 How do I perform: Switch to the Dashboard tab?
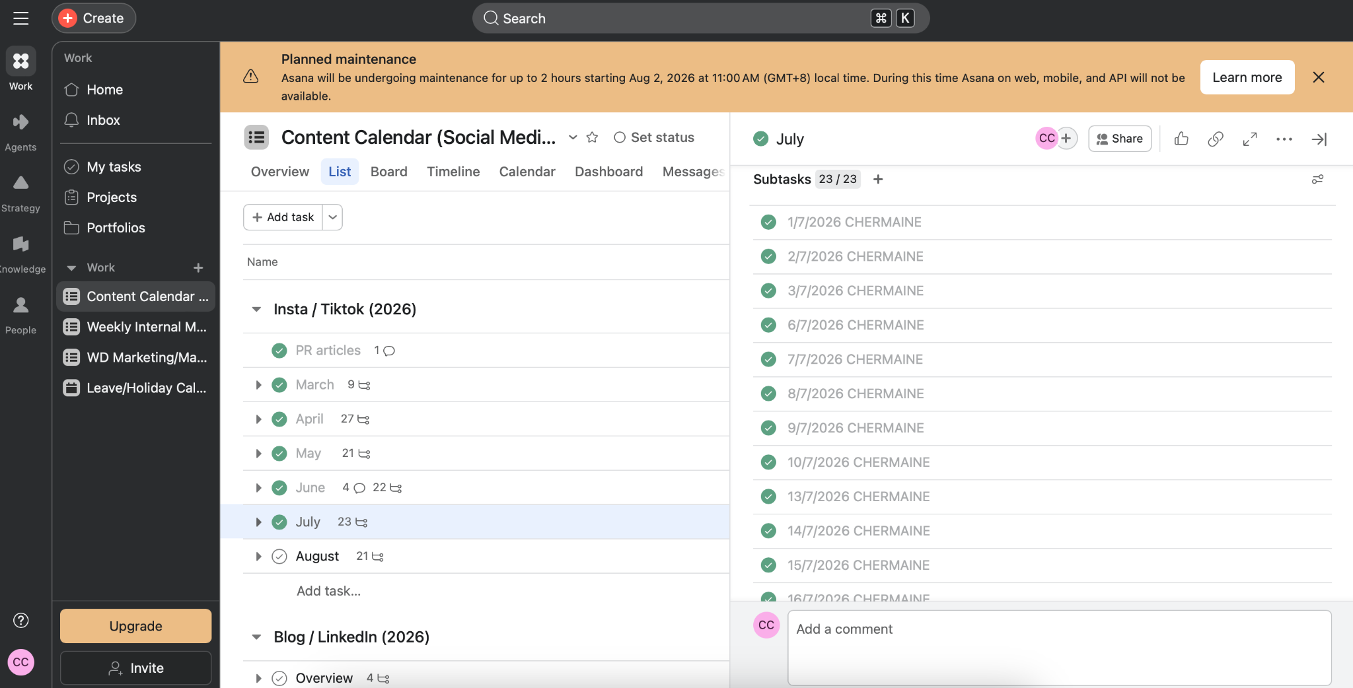(608, 172)
